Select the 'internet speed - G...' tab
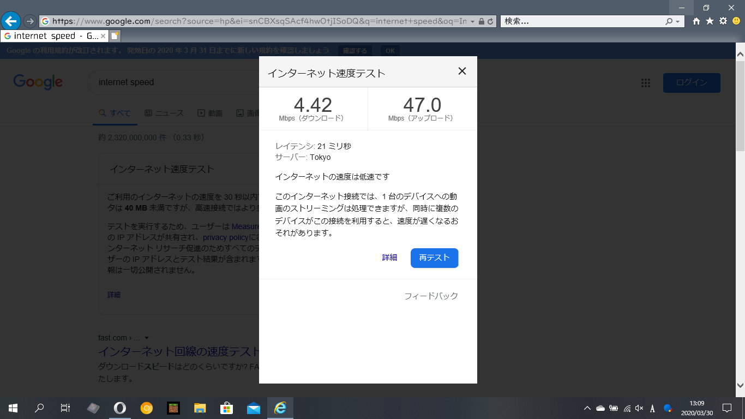 pyautogui.click(x=55, y=36)
